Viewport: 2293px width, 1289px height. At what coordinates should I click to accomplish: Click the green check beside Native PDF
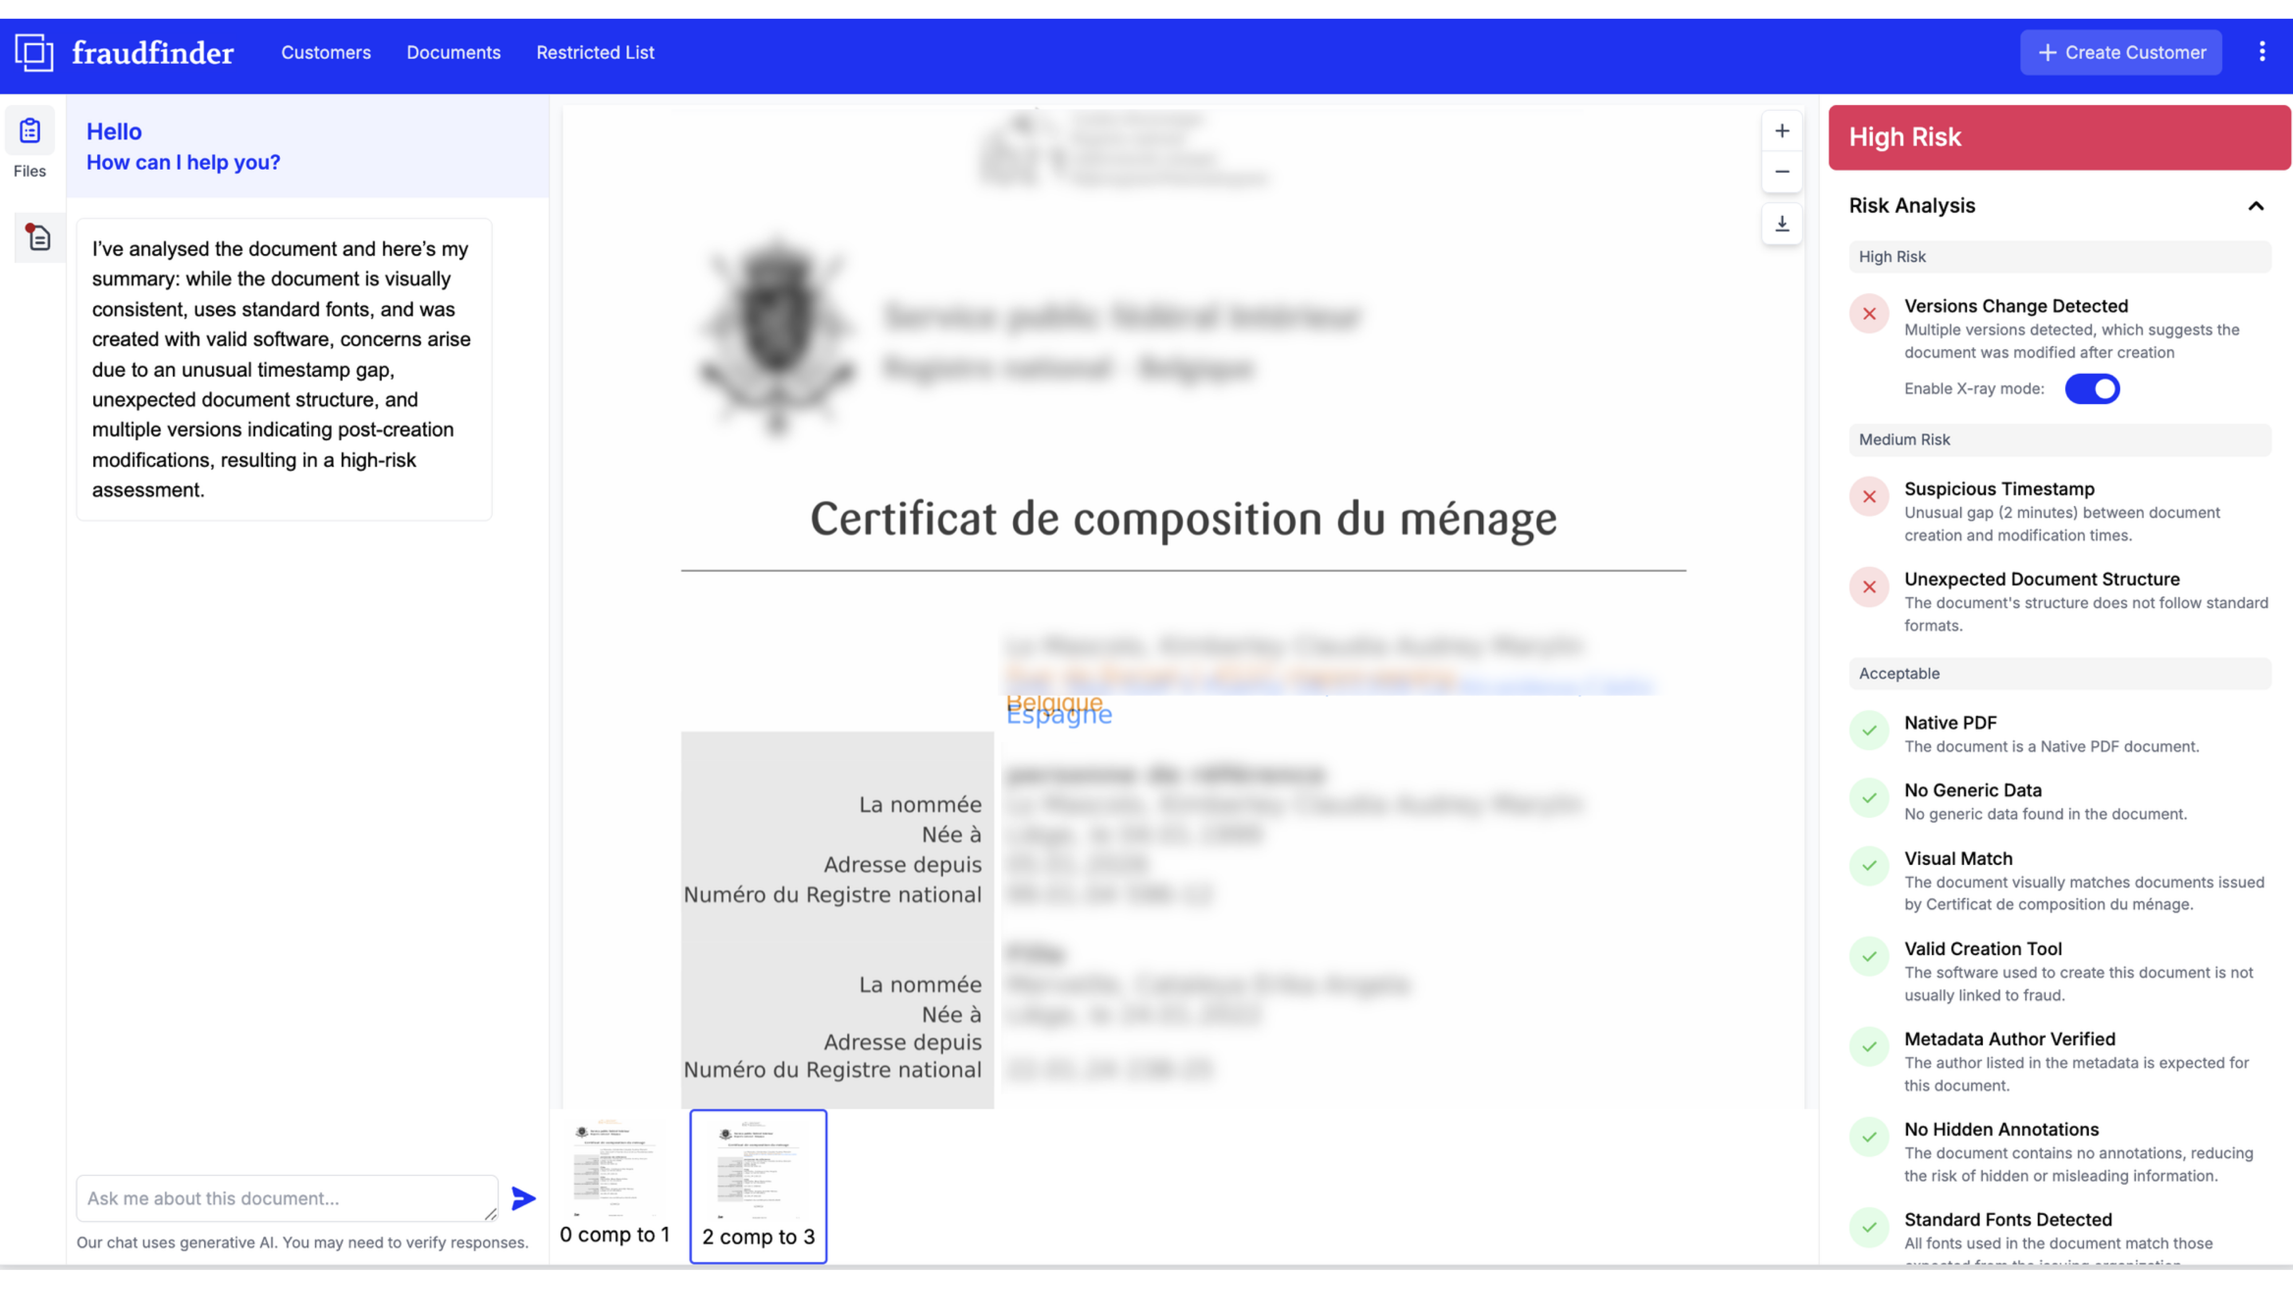1869,730
